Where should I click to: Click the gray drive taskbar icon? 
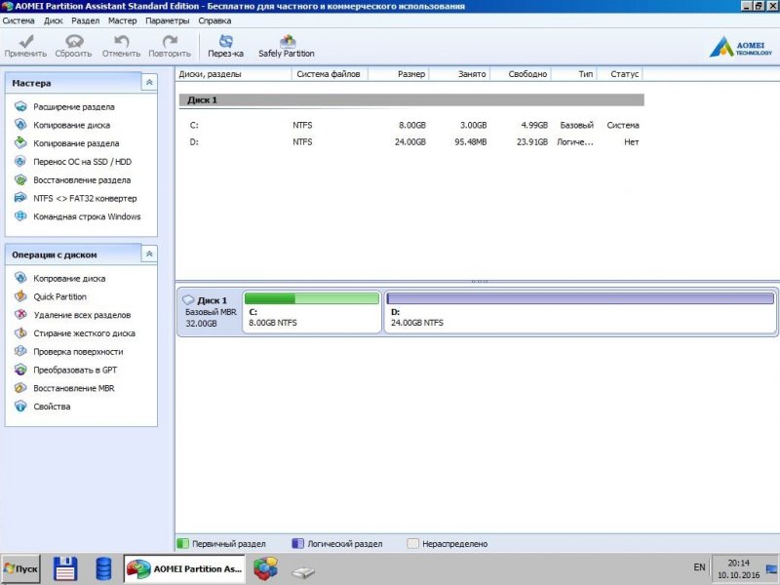coord(303,572)
